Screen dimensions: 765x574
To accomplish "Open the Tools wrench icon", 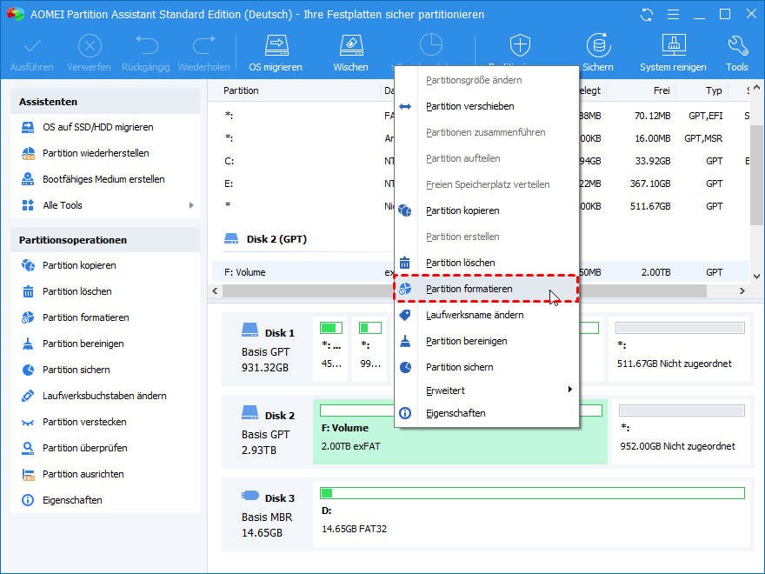I will (737, 45).
